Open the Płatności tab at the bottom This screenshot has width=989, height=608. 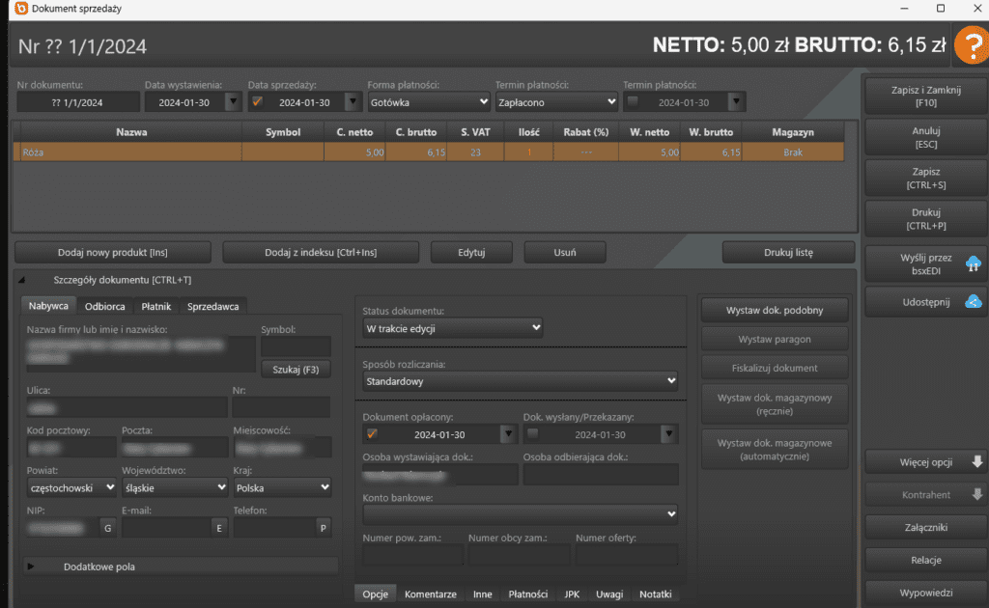[527, 594]
